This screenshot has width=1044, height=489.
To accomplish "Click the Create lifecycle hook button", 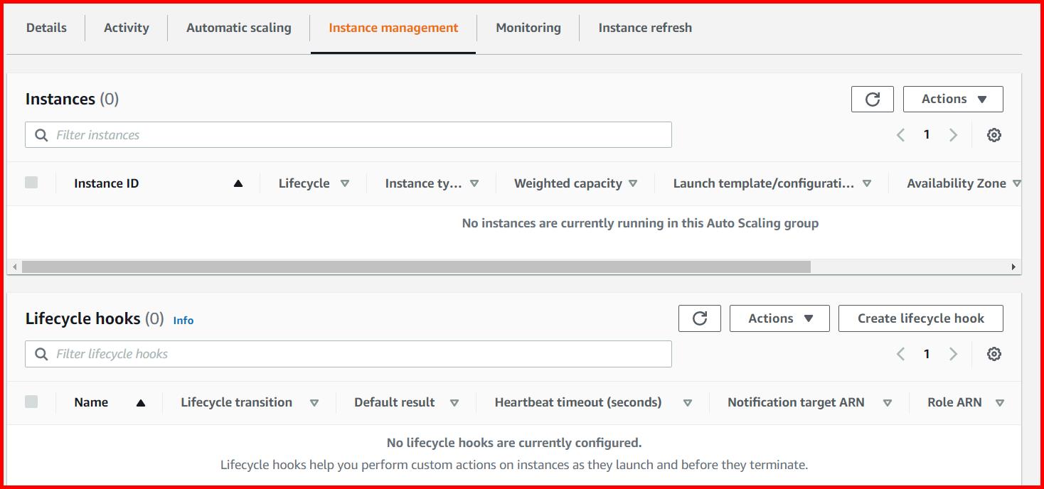I will pos(920,318).
